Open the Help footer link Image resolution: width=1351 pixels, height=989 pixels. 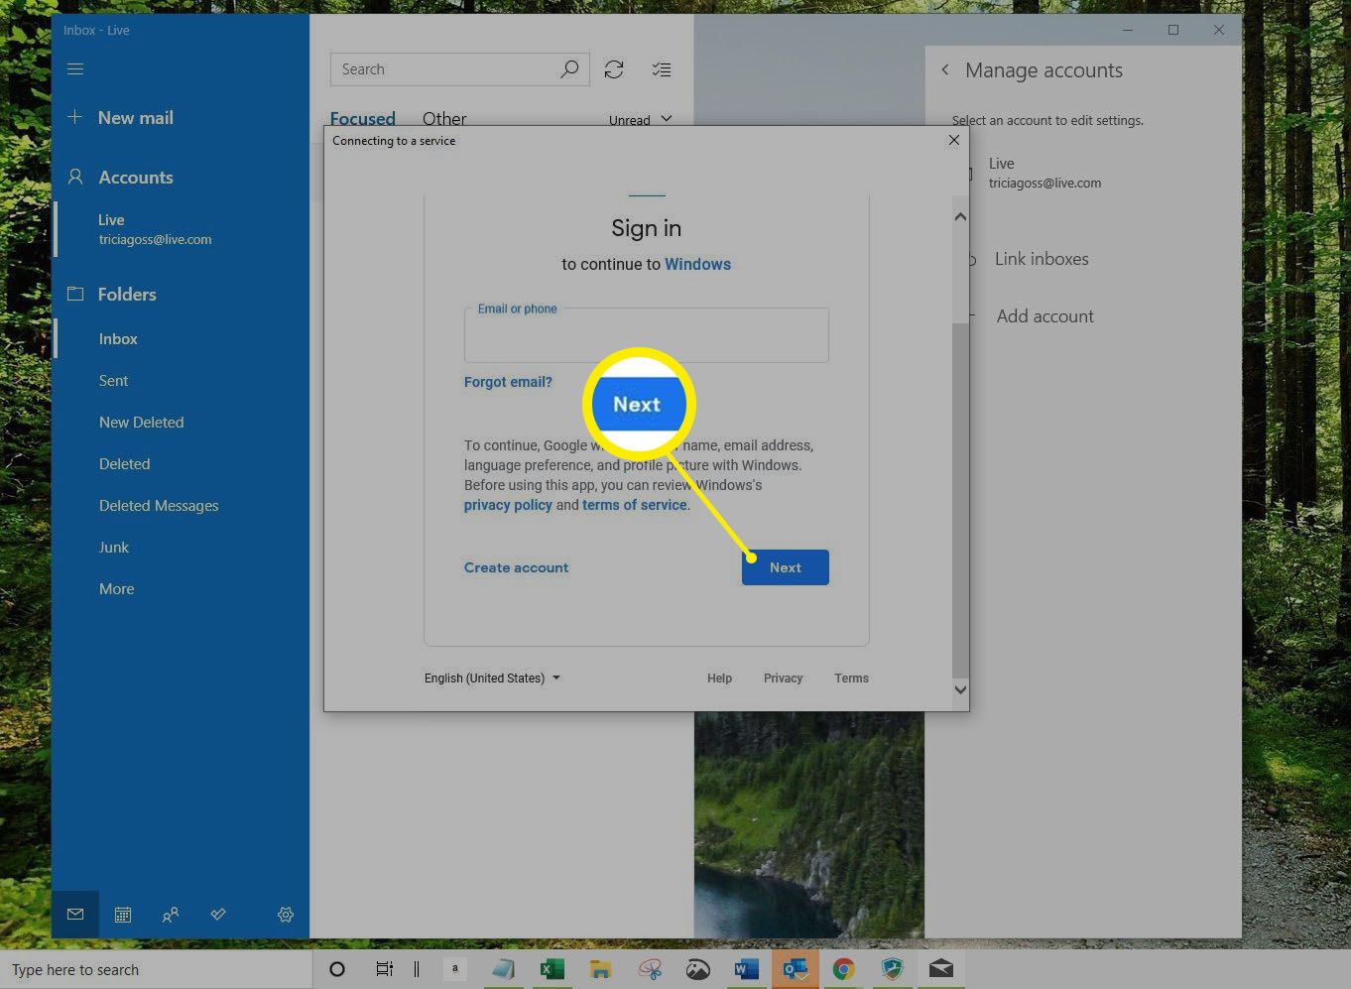point(719,679)
